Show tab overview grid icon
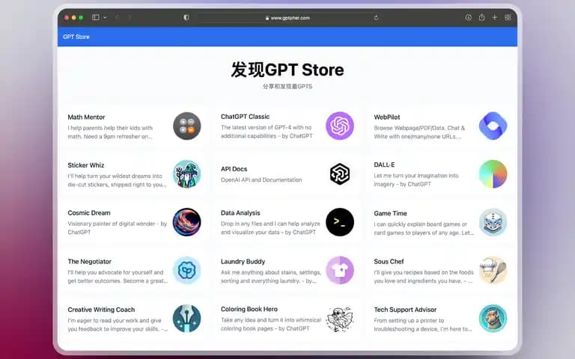Screen dimensions: 575x359 point(508,17)
